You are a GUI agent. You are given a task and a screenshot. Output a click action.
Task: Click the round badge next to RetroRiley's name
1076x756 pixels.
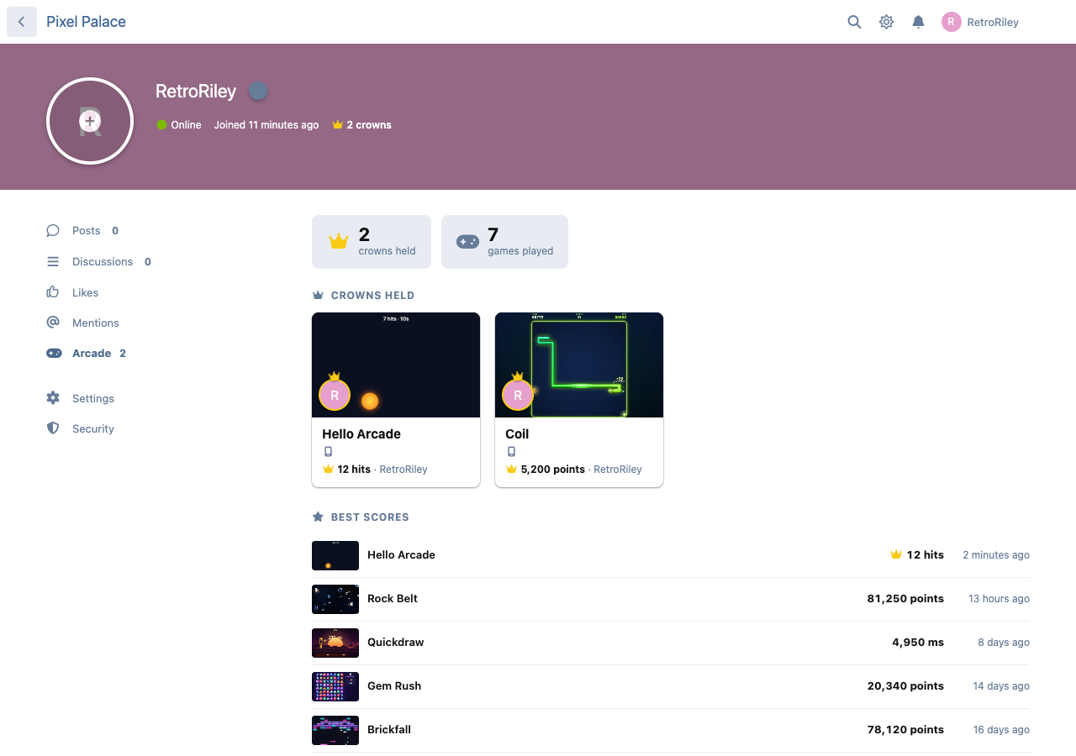click(x=258, y=91)
